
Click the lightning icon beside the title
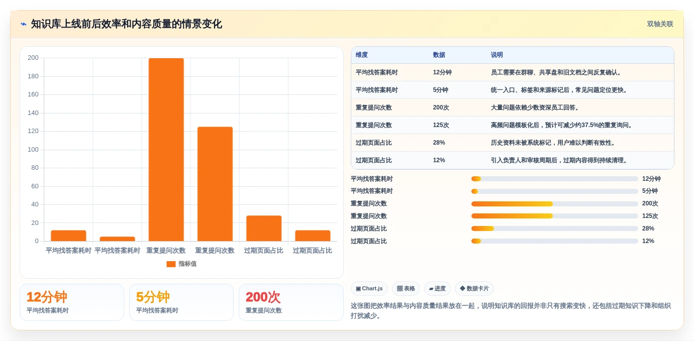pyautogui.click(x=23, y=24)
